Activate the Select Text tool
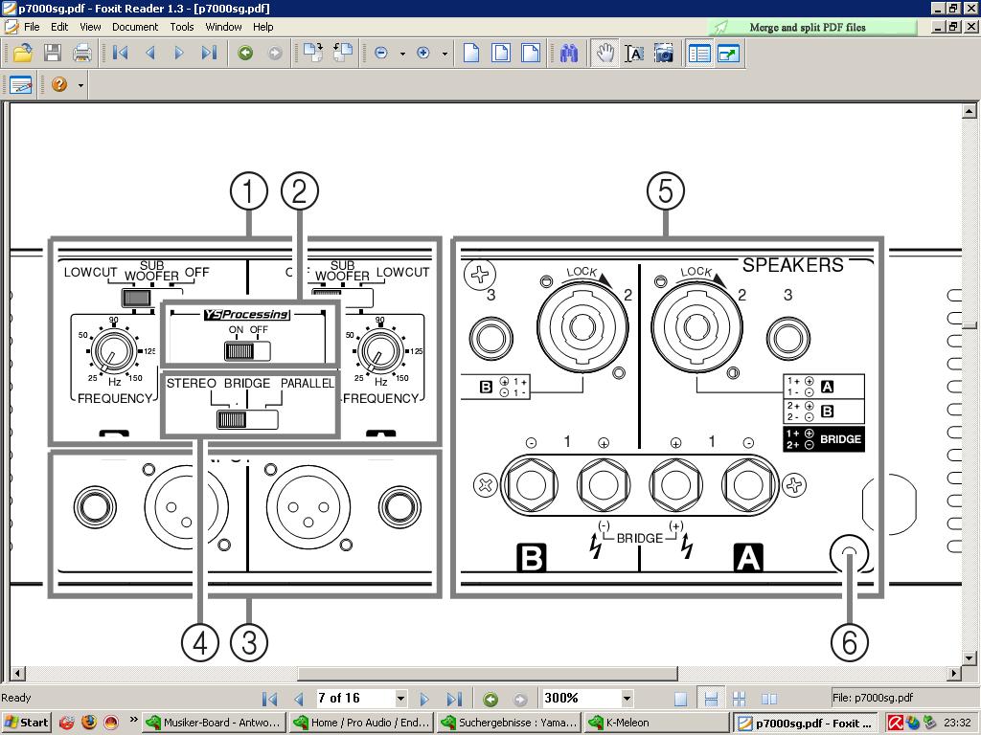The image size is (981, 735). 634,54
